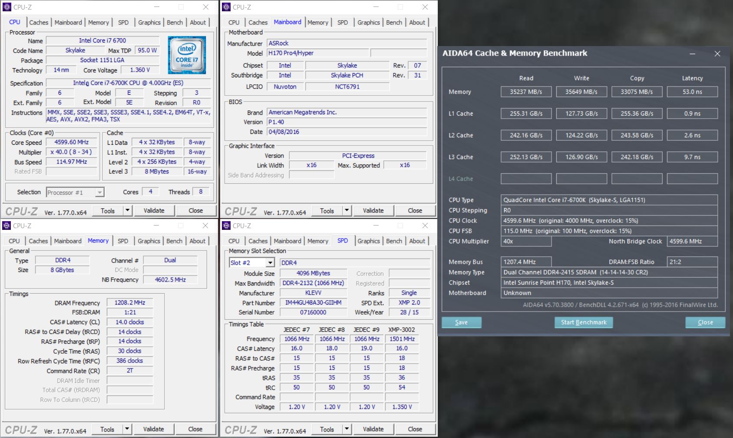This screenshot has width=733, height=438.
Task: Open About tab in Mainboard window
Action: (x=417, y=23)
